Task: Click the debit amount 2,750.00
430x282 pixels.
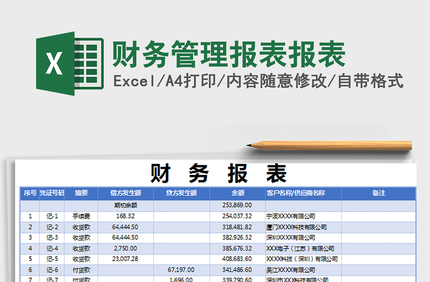Action: [125, 248]
